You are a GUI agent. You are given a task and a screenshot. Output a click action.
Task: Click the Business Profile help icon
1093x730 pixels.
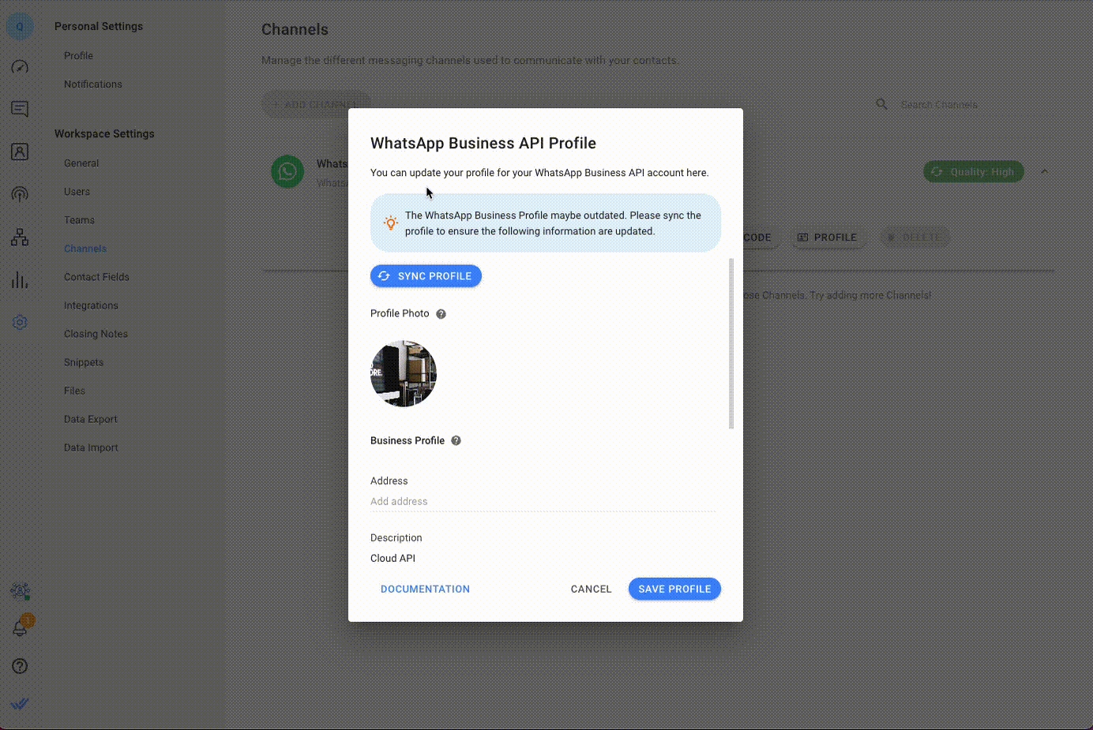456,441
